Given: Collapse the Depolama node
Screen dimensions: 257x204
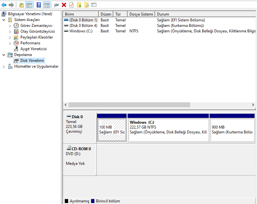Looking at the screenshot, I should (x=4, y=55).
